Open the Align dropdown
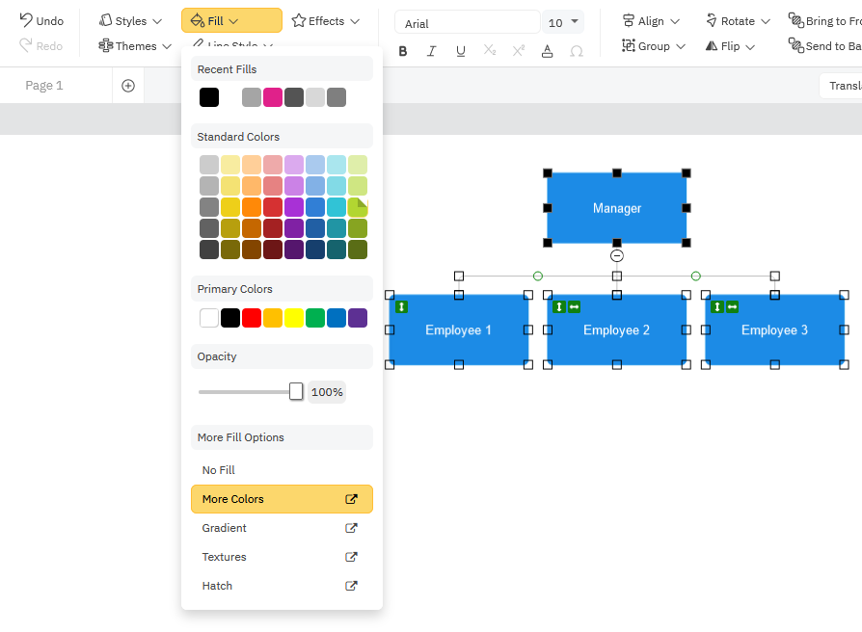This screenshot has height=632, width=862. [651, 19]
